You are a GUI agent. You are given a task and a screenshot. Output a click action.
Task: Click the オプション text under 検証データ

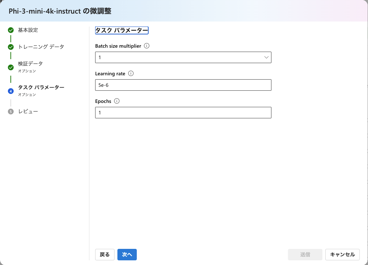point(27,71)
